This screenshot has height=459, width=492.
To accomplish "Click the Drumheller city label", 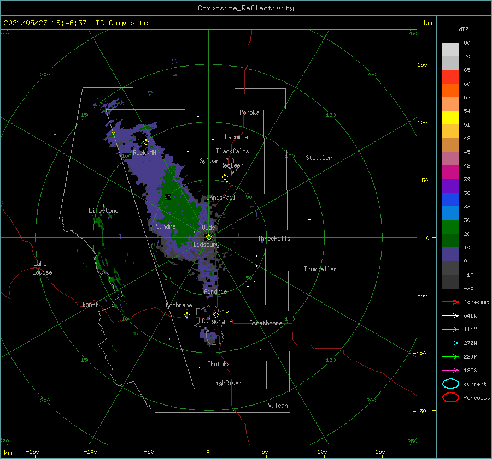I will point(320,269).
